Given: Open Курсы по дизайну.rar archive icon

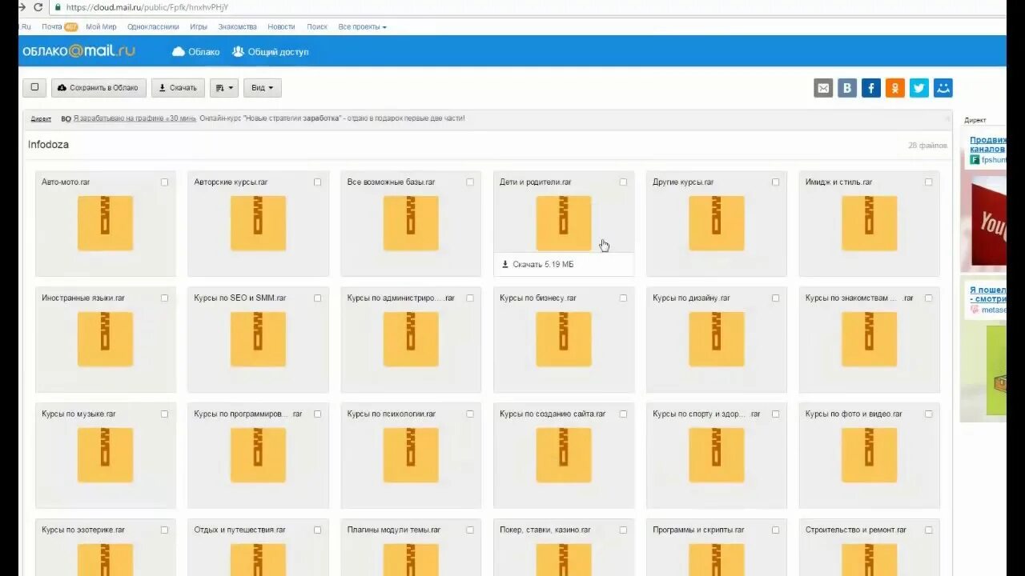Looking at the screenshot, I should click(717, 339).
